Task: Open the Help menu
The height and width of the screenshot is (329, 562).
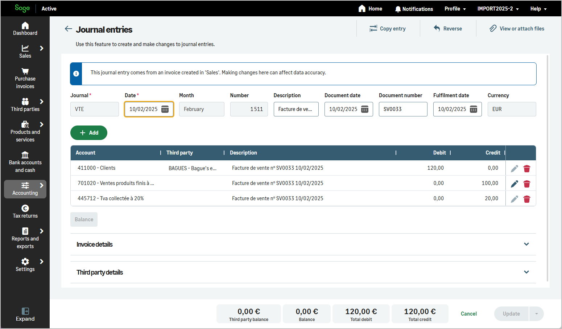Action: (x=538, y=9)
